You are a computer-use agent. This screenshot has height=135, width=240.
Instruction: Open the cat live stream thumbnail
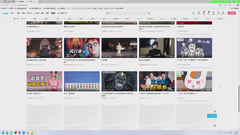pos(194,81)
